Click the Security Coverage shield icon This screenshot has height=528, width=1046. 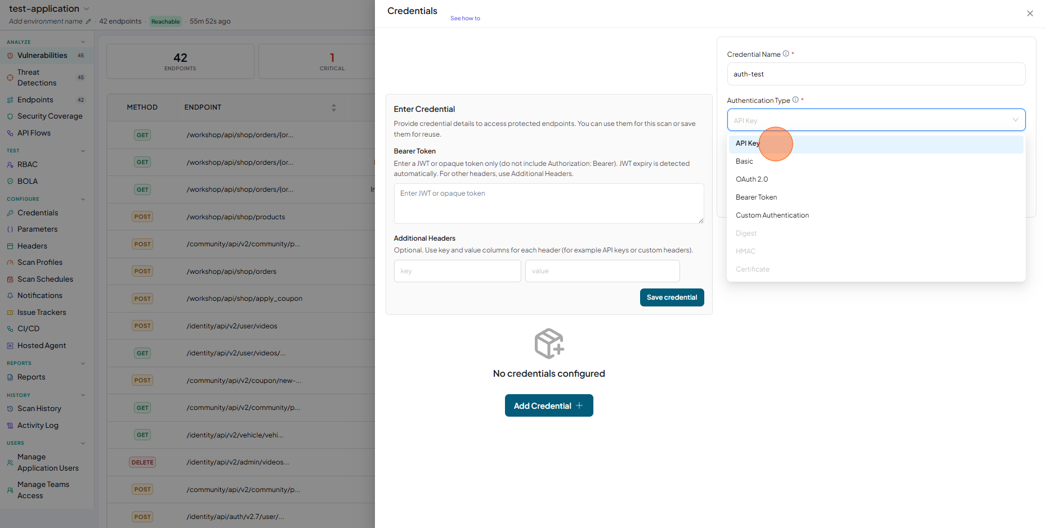point(10,116)
